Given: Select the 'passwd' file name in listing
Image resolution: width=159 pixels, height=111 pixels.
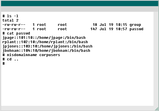Looking at the screenshot, I should point(136,29).
